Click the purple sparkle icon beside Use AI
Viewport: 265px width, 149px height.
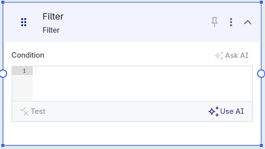point(214,111)
